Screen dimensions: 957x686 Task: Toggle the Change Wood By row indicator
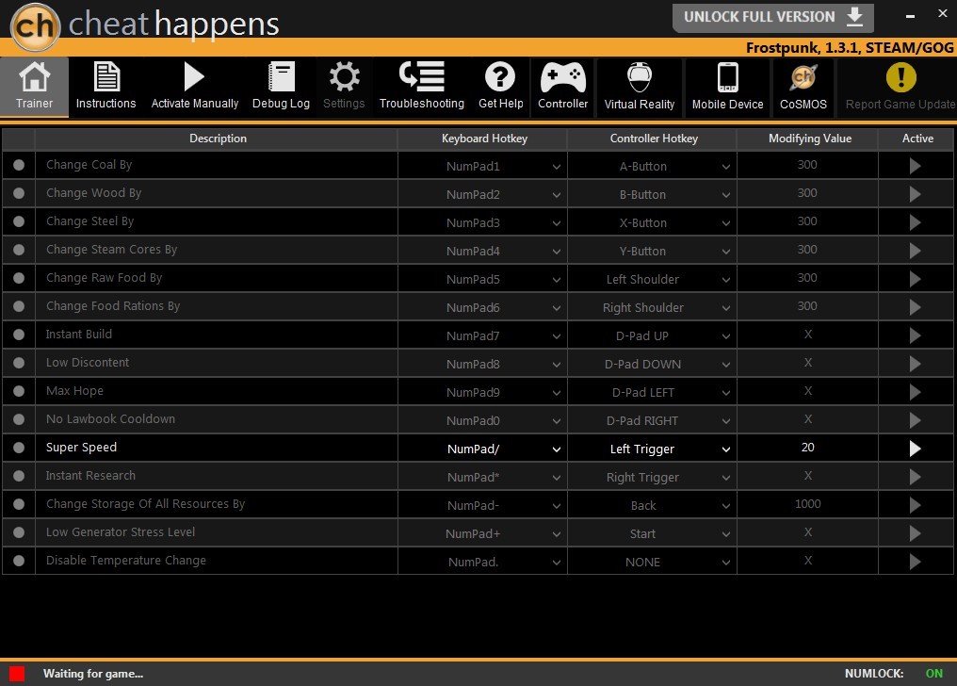[19, 193]
